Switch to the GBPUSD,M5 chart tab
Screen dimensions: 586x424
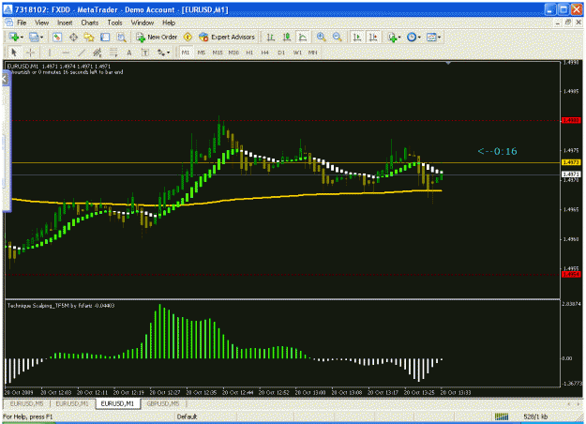[163, 403]
